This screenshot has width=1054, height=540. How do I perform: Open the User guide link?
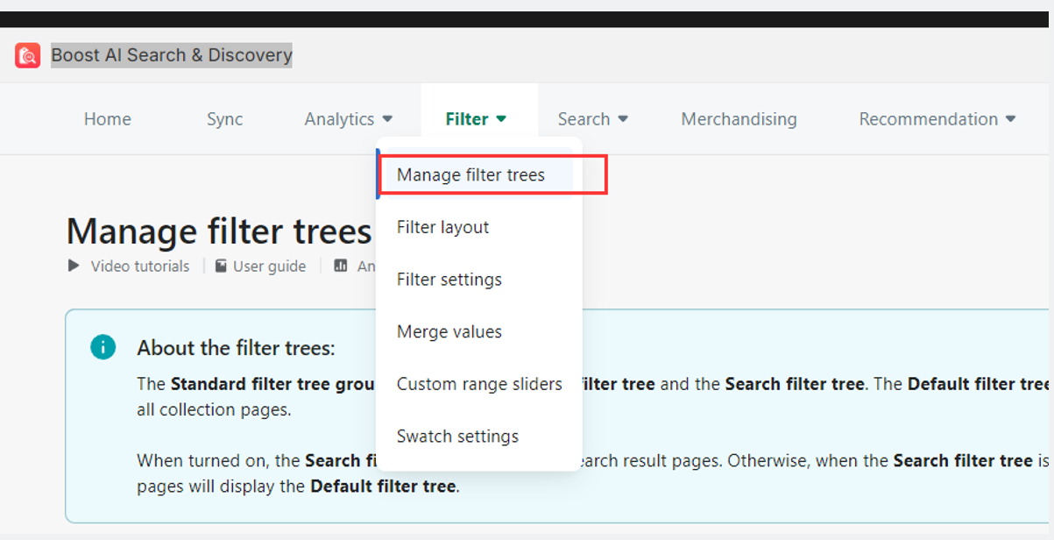coord(269,266)
